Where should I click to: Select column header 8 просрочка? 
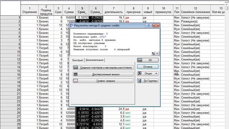click(133, 10)
